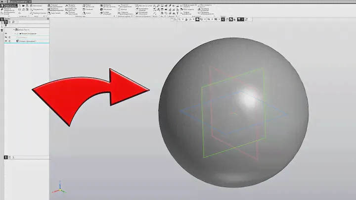Click the Булева операция (boolean operation) tool
The width and height of the screenshot is (356, 200).
[103, 13]
